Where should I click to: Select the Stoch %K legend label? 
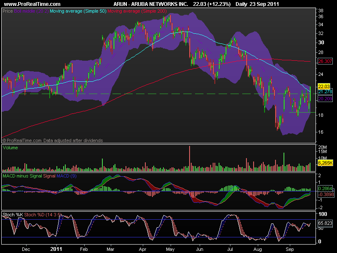[13, 215]
